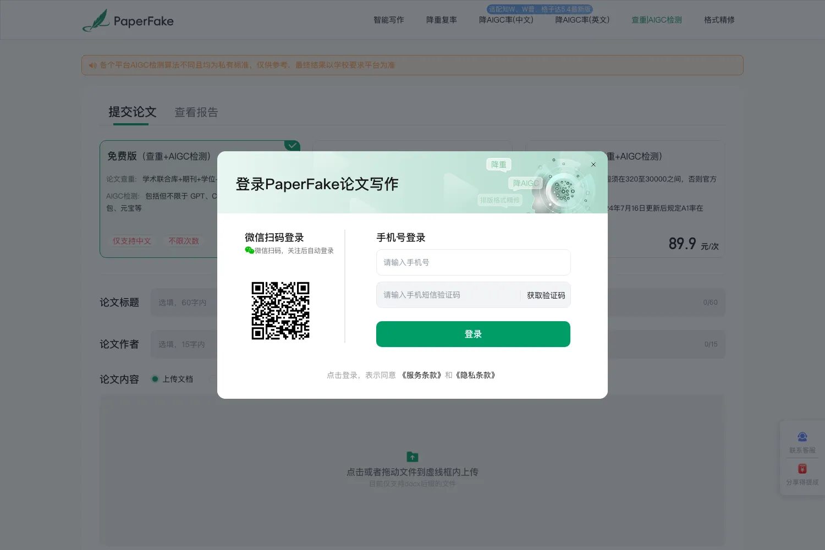Click the upload folder icon
825x550 pixels.
coord(413,457)
